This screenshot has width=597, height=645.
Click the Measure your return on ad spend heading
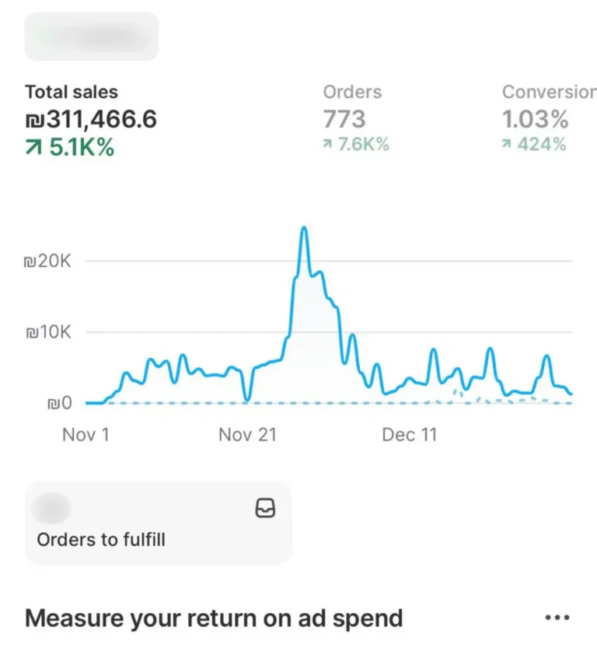[214, 619]
